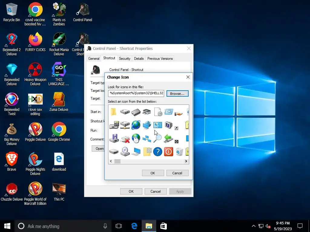This screenshot has height=232, width=310.
Task: Select the network drive icon with yellow connector
Action: coord(125,125)
